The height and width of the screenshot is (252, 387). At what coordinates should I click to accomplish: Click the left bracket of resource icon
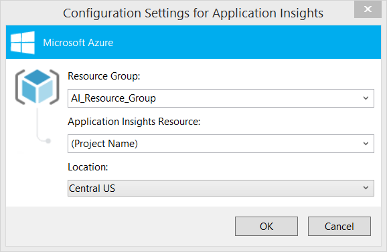pyautogui.click(x=20, y=87)
